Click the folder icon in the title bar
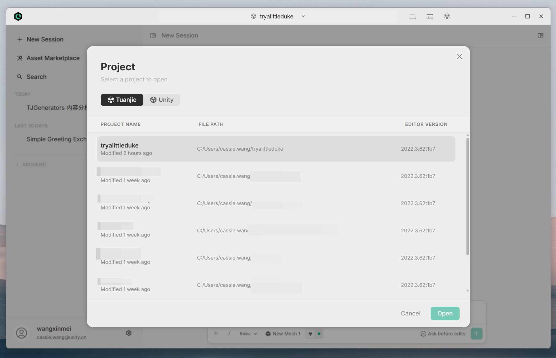This screenshot has width=556, height=358. click(x=413, y=16)
